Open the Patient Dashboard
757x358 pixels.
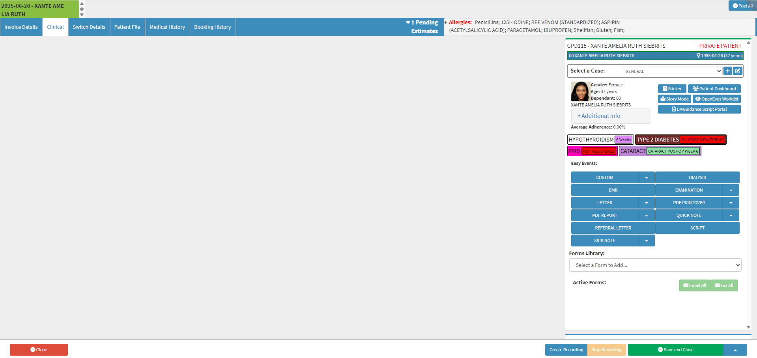coord(714,89)
